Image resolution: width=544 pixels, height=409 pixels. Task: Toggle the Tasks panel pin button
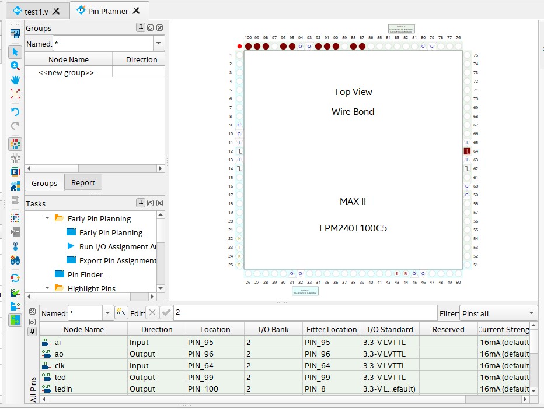141,203
